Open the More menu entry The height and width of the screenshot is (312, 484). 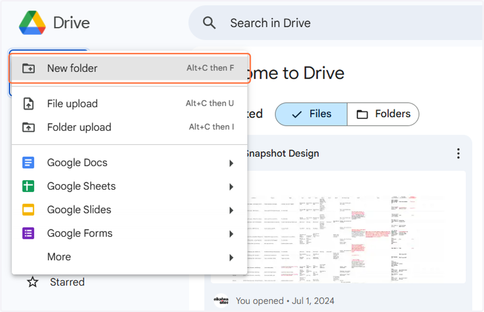129,257
